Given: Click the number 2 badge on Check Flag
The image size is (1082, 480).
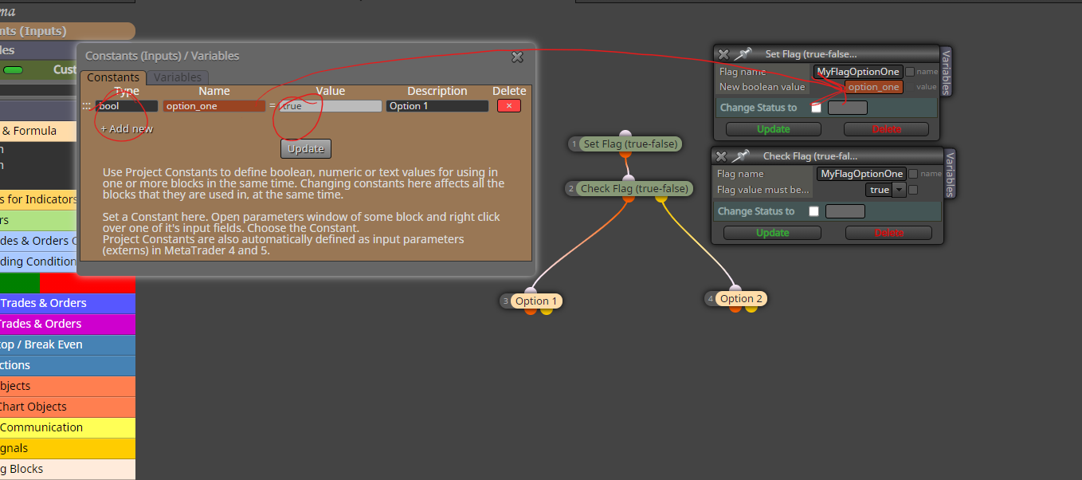Looking at the screenshot, I should tap(570, 189).
